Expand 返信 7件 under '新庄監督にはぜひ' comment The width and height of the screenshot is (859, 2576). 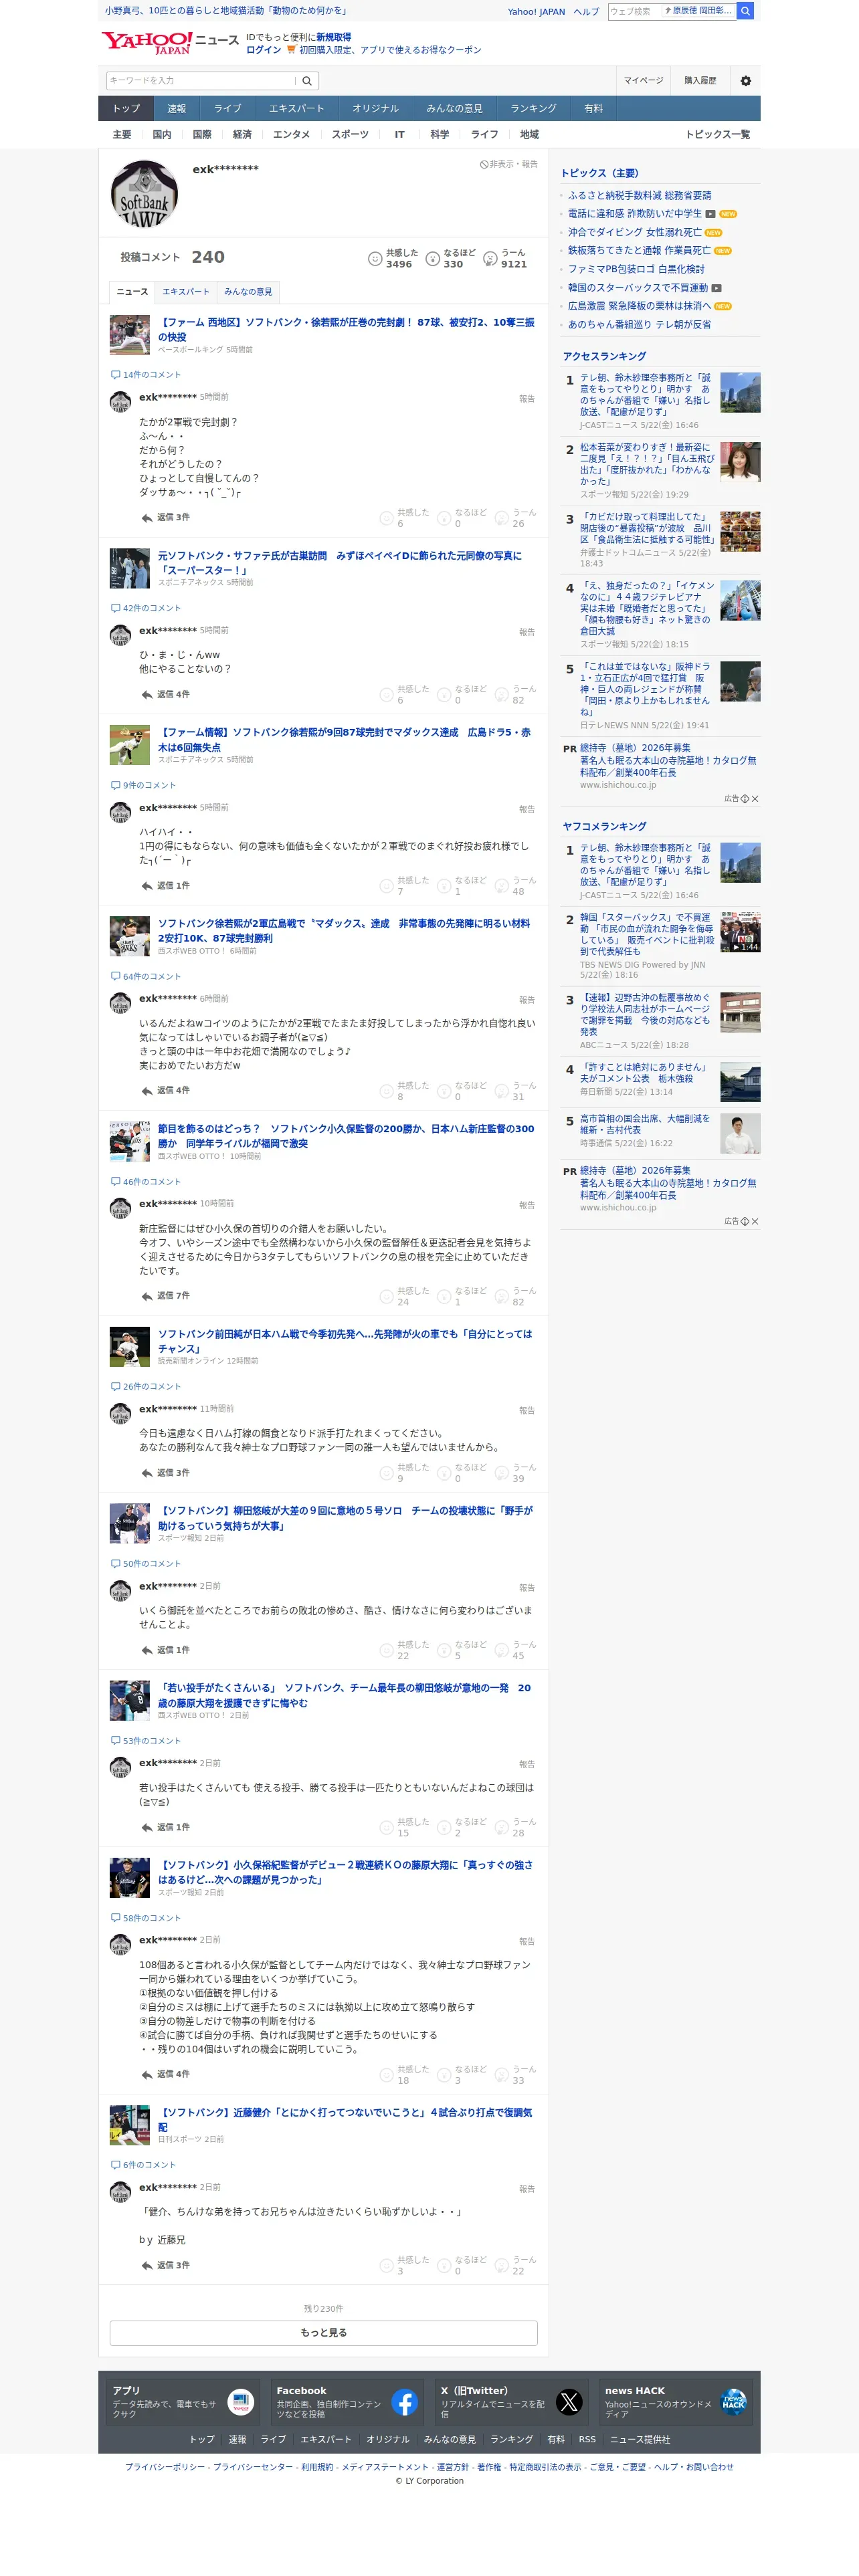165,1296
